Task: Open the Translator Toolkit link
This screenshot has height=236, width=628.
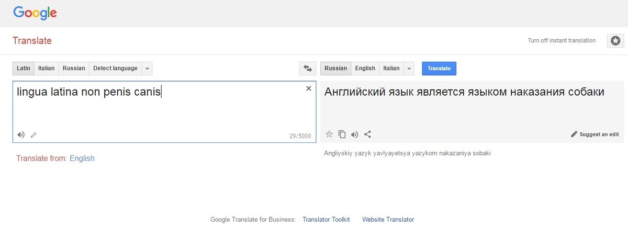Action: [x=326, y=220]
